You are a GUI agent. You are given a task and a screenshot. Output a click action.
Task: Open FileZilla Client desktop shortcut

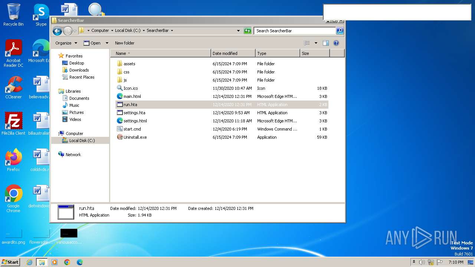coord(13,124)
